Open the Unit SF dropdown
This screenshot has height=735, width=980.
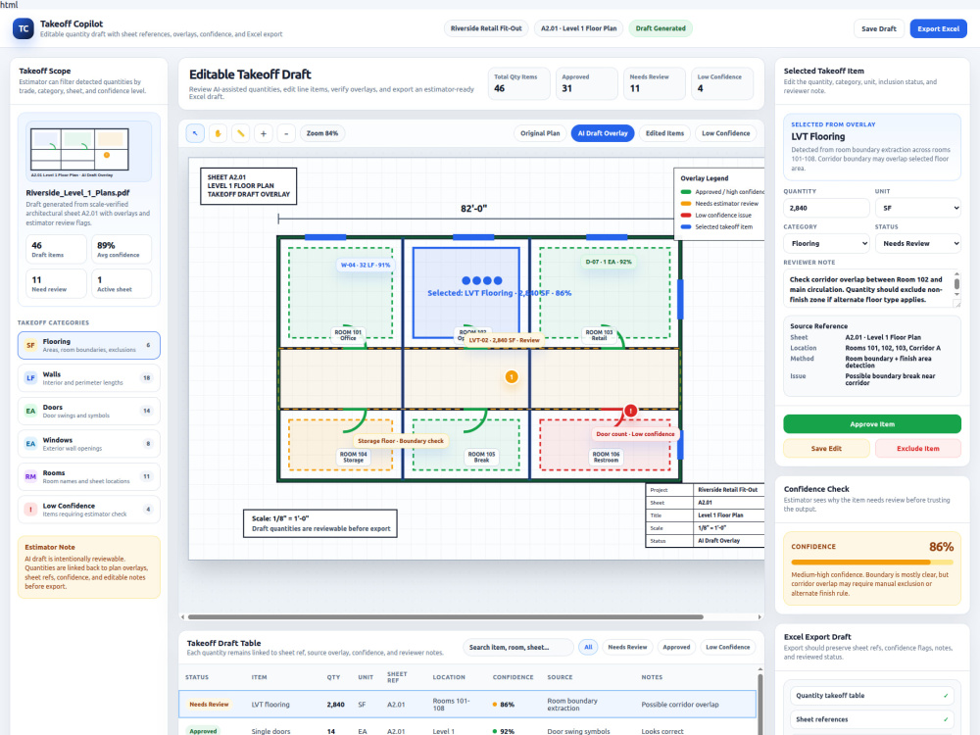(917, 208)
